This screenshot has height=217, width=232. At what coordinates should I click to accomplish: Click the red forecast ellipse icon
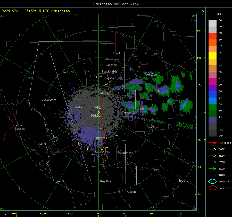click(x=212, y=188)
